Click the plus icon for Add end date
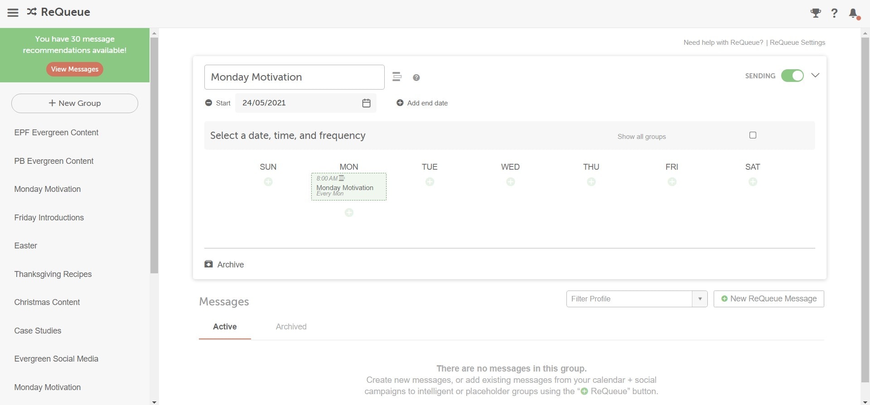The width and height of the screenshot is (870, 405). click(400, 103)
